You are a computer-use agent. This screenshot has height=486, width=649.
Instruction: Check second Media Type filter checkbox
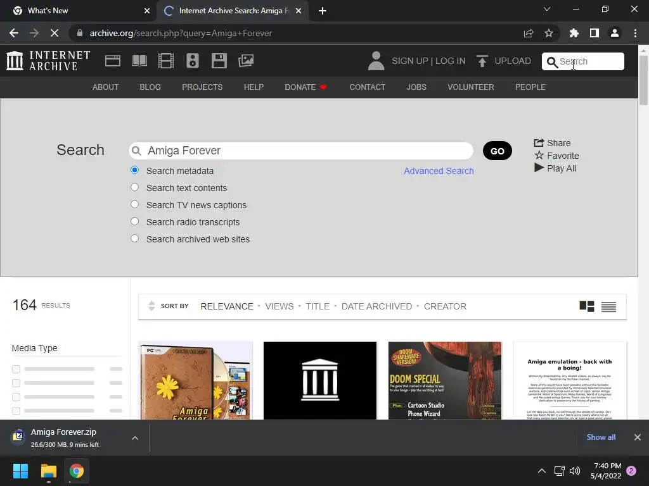[16, 383]
